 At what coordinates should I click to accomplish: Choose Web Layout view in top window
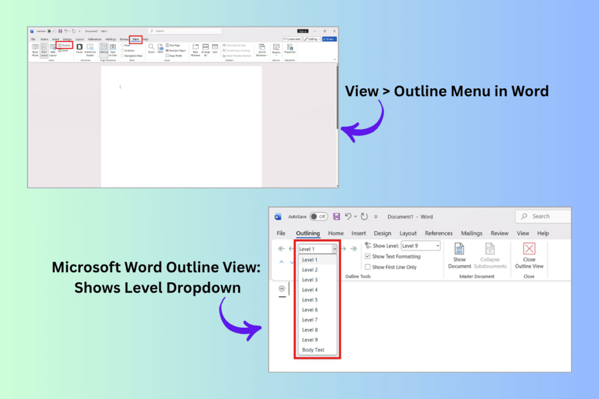tap(53, 50)
